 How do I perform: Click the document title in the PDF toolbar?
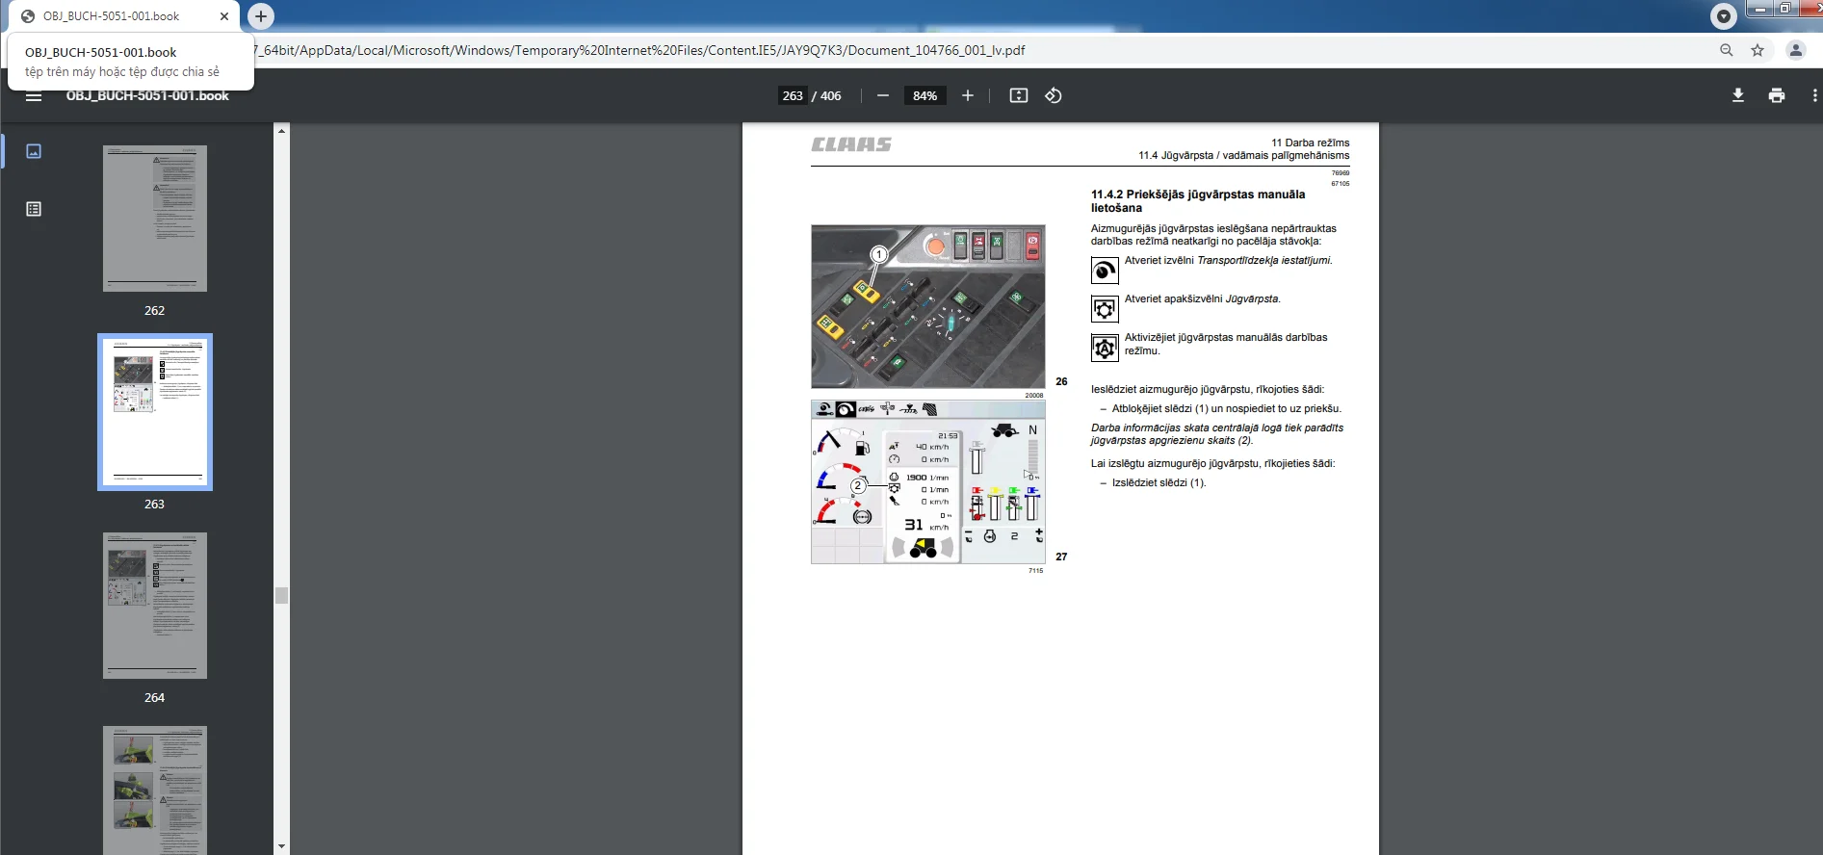pyautogui.click(x=147, y=95)
